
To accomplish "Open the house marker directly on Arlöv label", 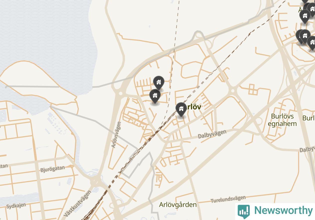I will tap(181, 109).
